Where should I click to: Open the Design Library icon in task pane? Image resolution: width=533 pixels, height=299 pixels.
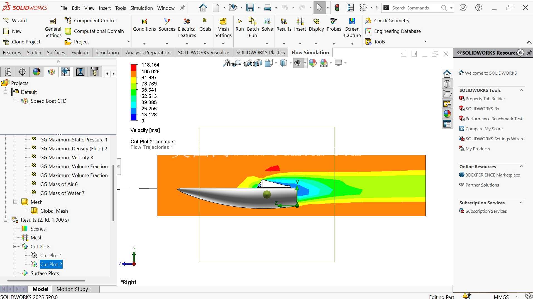tap(447, 84)
